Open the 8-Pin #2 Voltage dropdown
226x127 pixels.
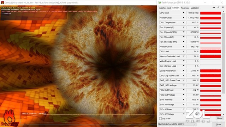coord(184,114)
